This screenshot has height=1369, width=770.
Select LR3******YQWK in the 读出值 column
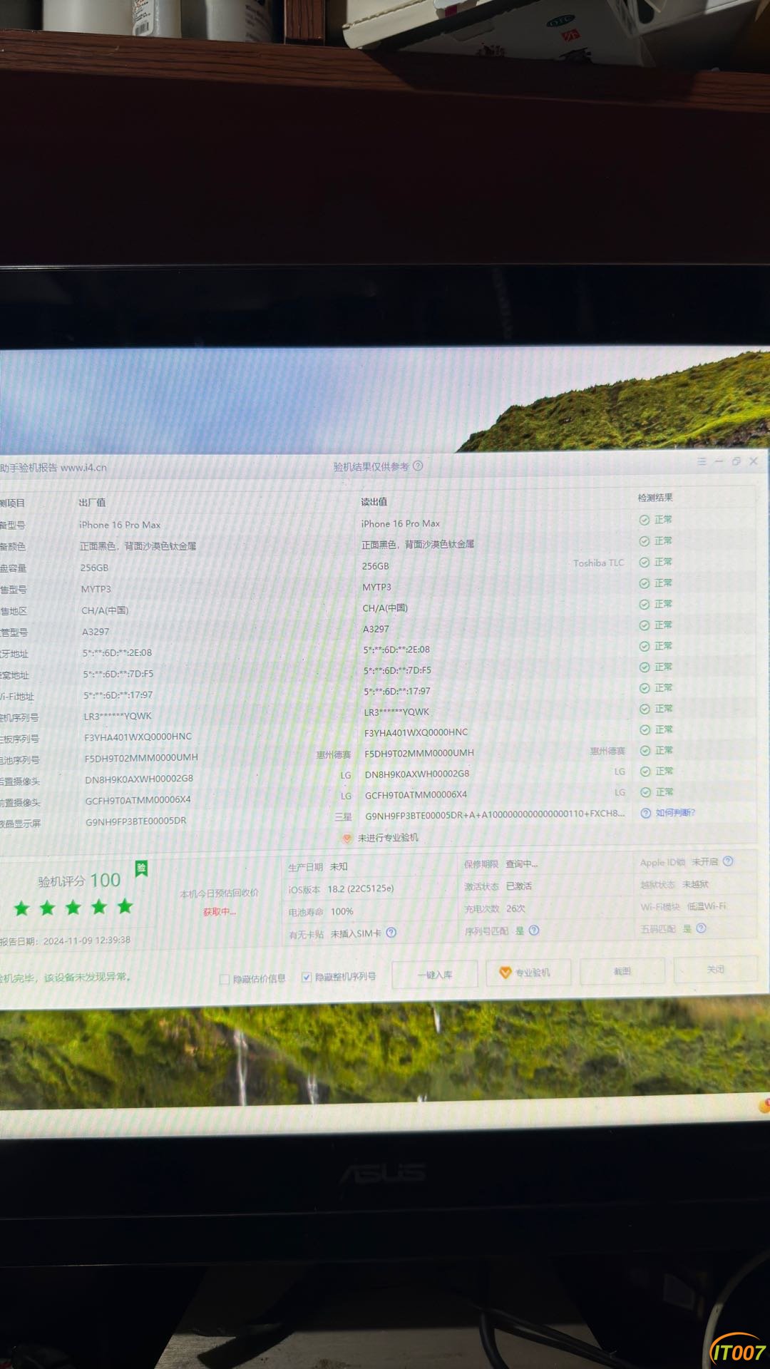tap(396, 712)
